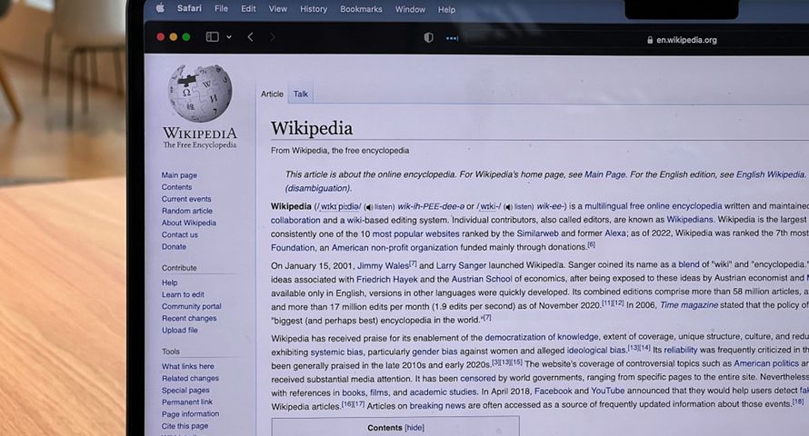Open the File menu
The width and height of the screenshot is (809, 436).
222,8
